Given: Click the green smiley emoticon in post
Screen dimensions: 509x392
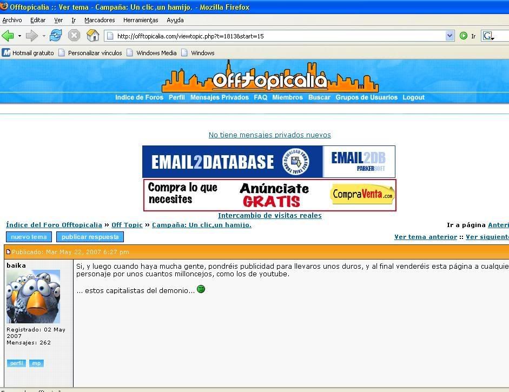Looking at the screenshot, I should coord(201,289).
